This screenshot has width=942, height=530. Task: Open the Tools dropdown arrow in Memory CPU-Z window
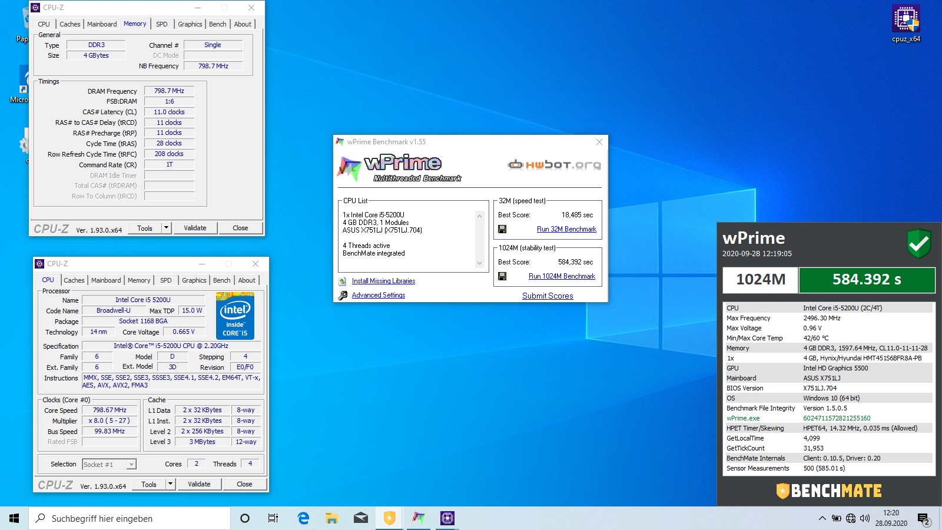(x=166, y=228)
